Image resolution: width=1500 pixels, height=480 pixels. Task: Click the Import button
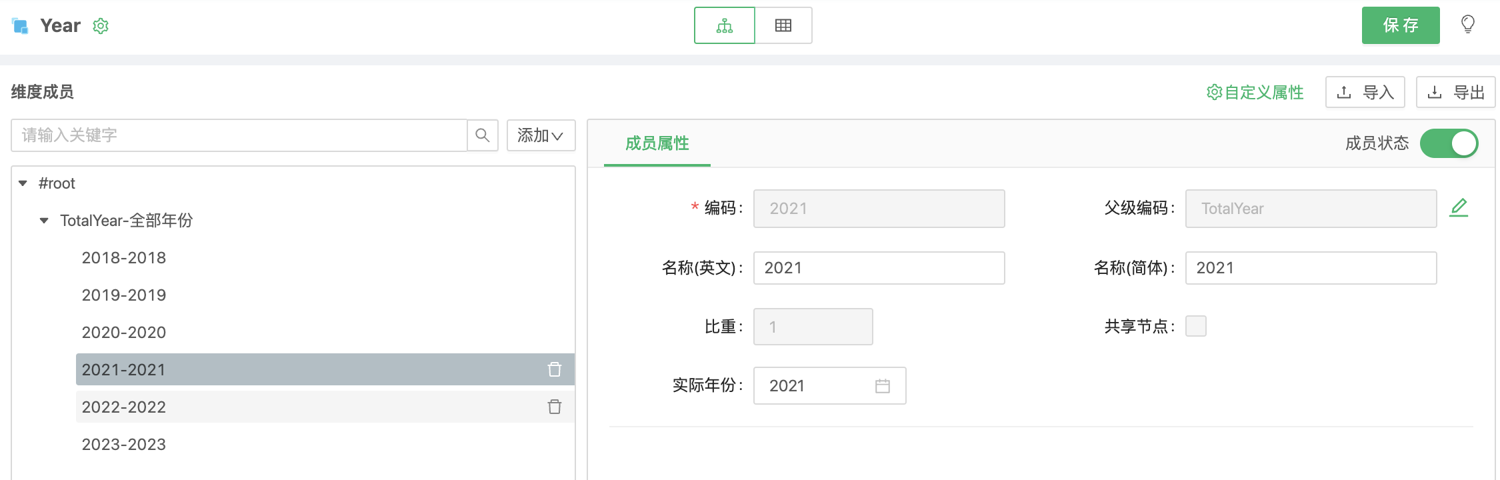1365,92
